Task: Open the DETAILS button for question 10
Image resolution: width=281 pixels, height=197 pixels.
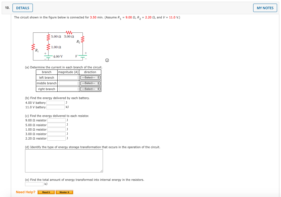Action: [x=23, y=8]
